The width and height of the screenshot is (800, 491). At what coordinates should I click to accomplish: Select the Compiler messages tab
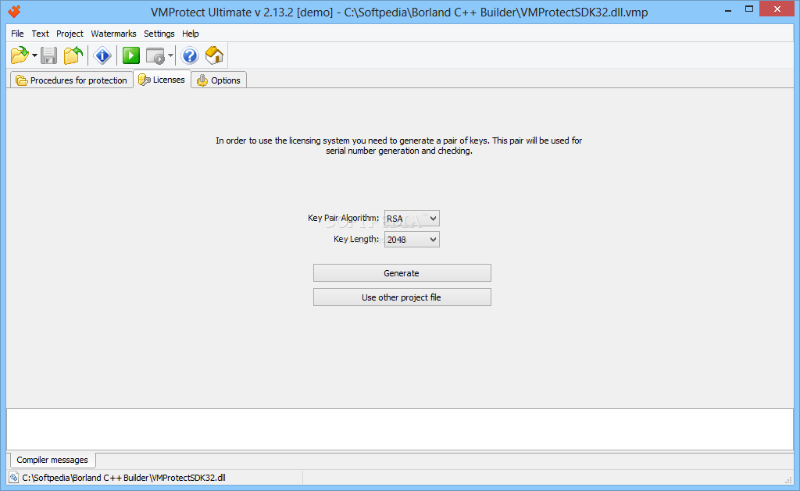click(52, 460)
